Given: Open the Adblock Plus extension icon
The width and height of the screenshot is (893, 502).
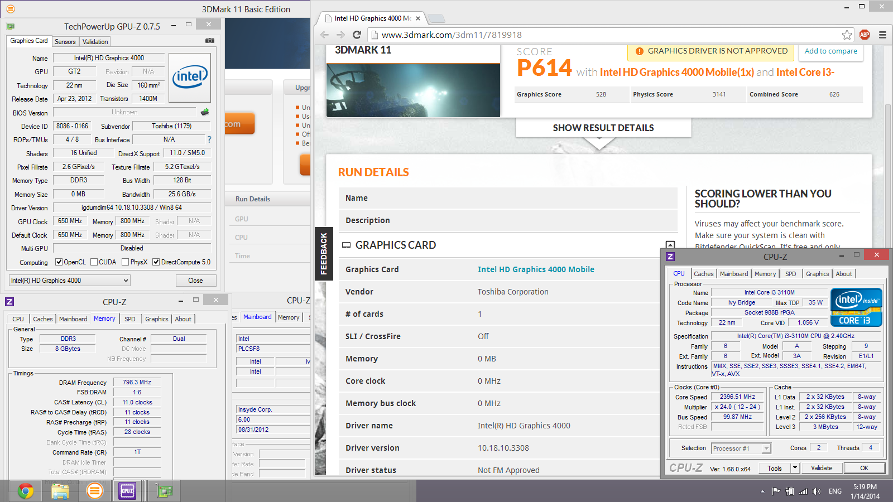Looking at the screenshot, I should pos(865,35).
